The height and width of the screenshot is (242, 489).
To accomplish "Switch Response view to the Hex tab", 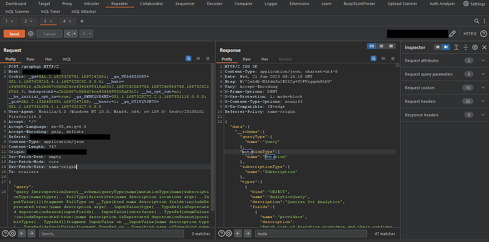I will click(264, 59).
